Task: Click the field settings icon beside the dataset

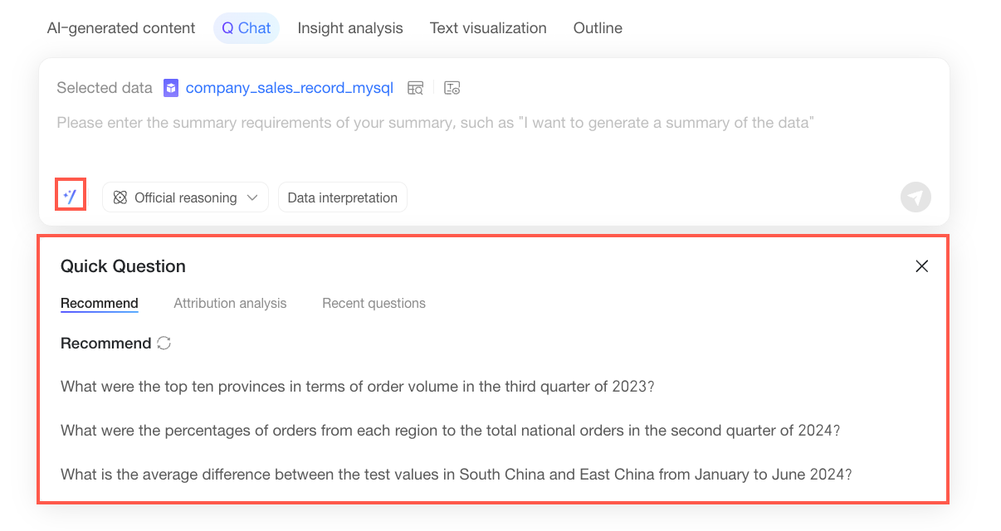Action: pos(452,88)
